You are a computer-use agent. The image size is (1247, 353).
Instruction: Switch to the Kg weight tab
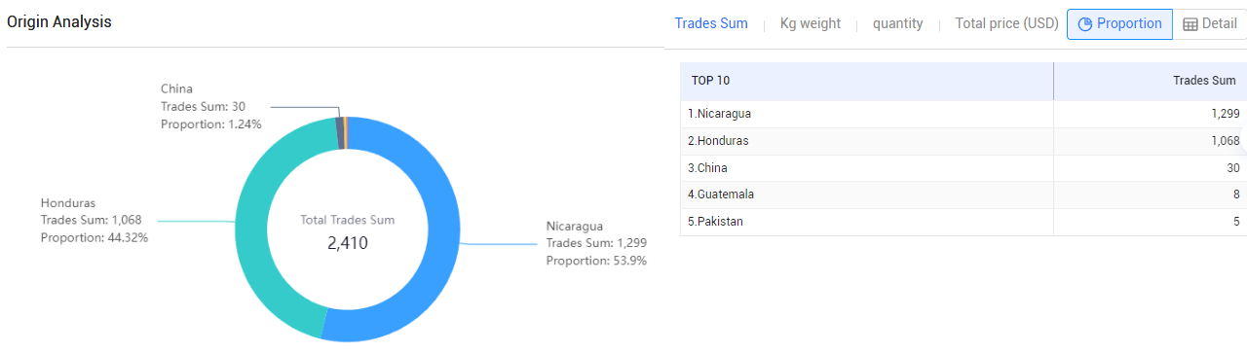811,23
